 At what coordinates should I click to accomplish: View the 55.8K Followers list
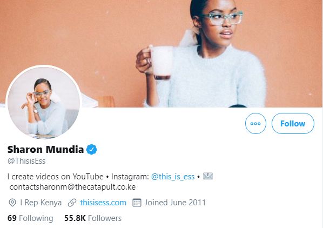[x=93, y=218]
